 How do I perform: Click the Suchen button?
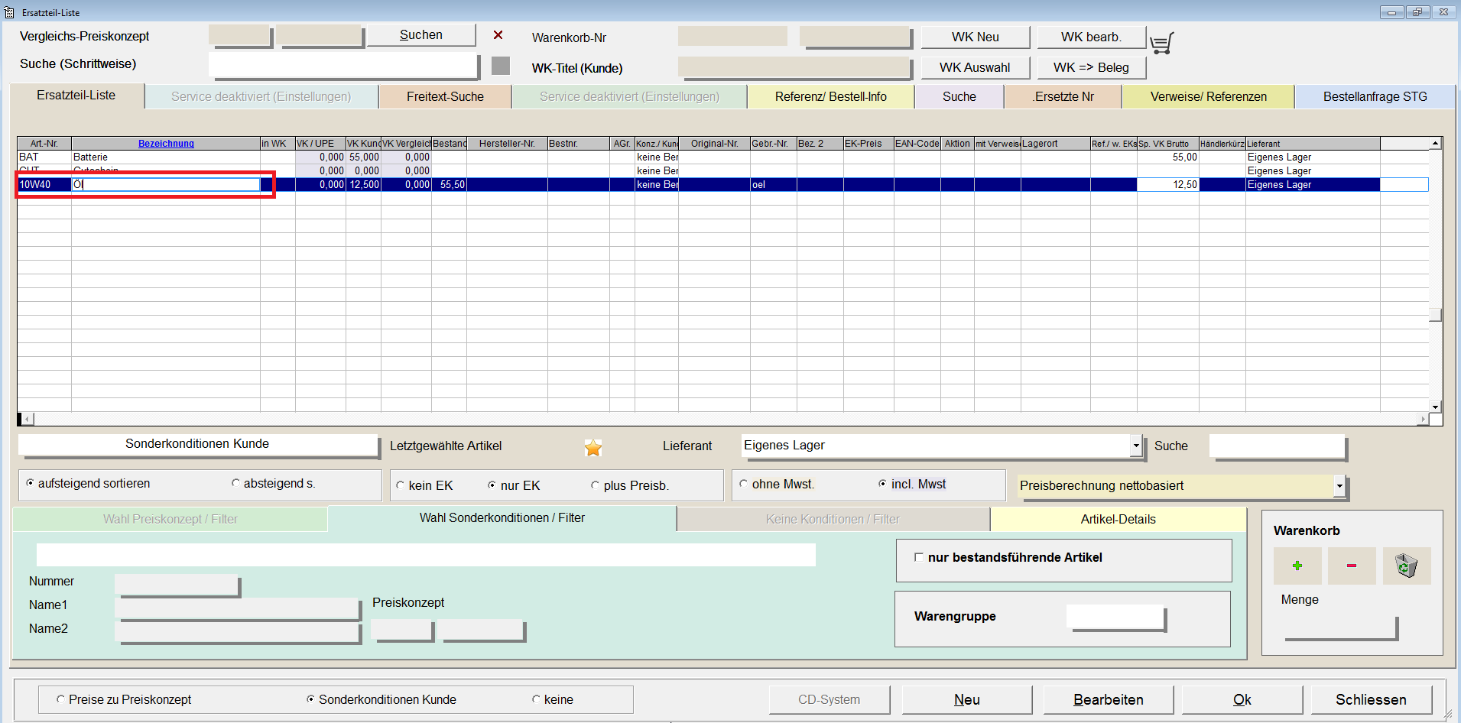pyautogui.click(x=421, y=35)
